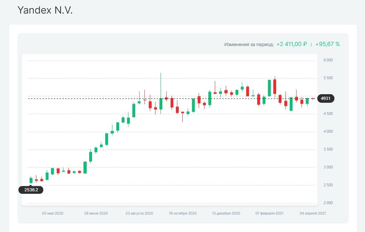Click the '18 октября 2020' date label
Viewport: 365px width, 232px height.
point(183,213)
